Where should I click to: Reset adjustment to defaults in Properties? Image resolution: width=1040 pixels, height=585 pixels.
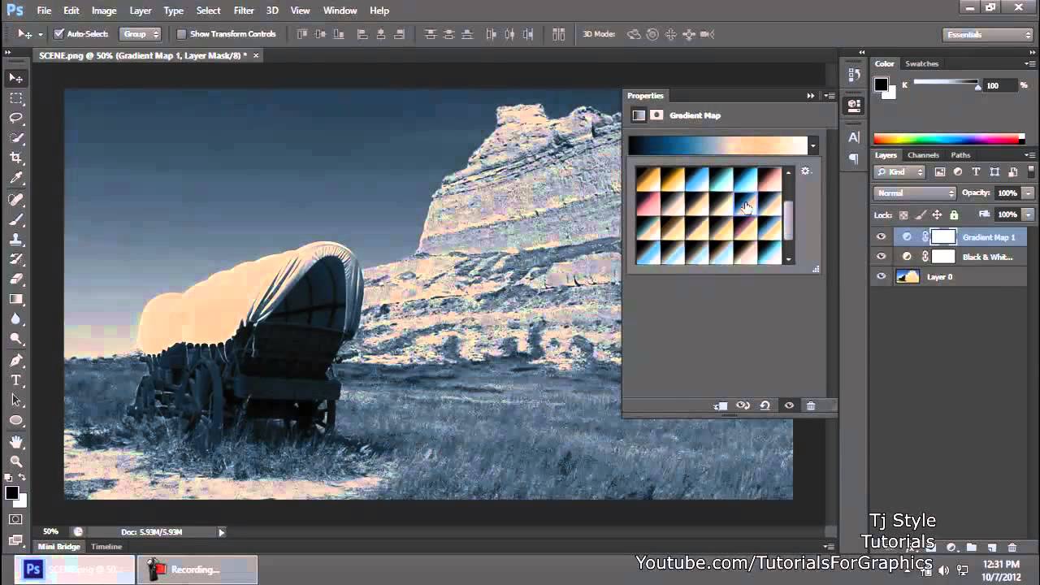click(765, 405)
